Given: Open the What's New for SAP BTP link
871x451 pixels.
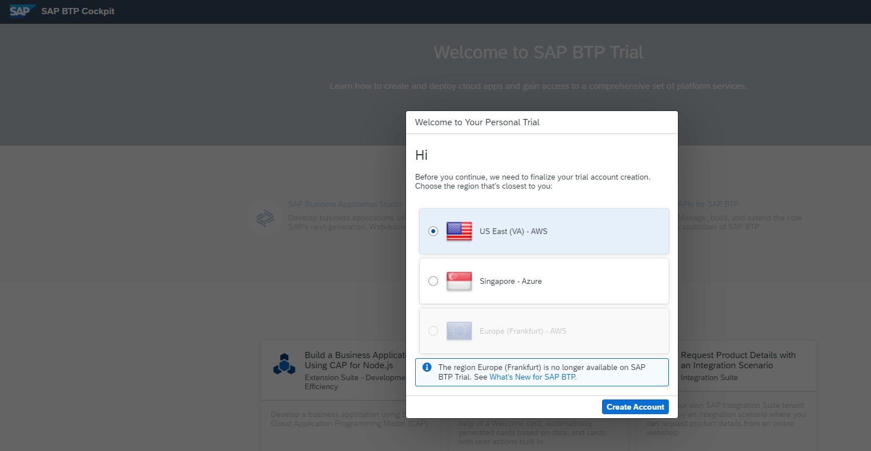Looking at the screenshot, I should 533,377.
